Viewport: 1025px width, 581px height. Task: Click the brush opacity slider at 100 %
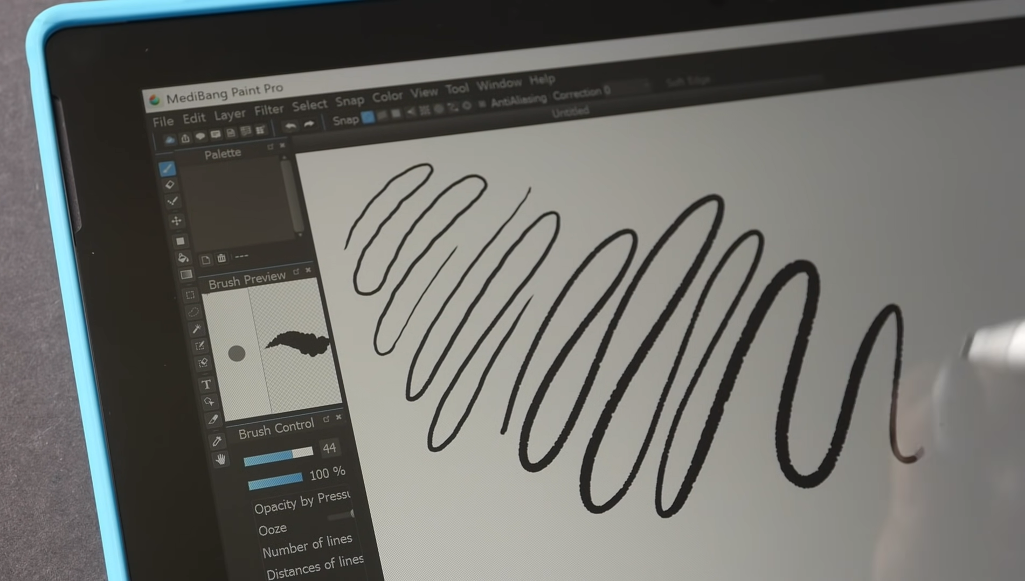[x=275, y=481]
